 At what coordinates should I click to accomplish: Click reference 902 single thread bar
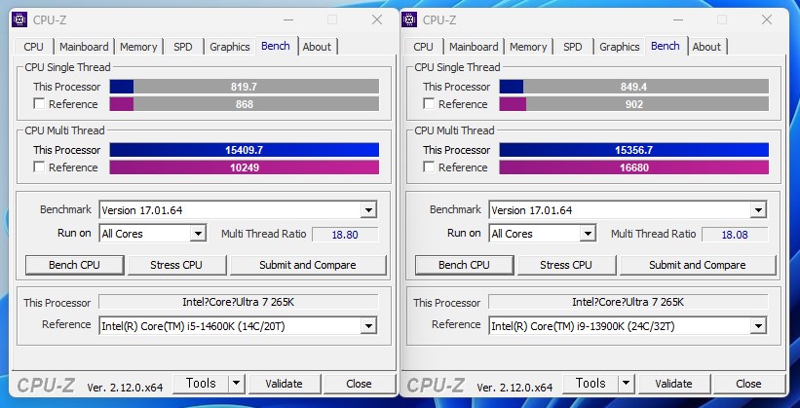click(x=634, y=104)
